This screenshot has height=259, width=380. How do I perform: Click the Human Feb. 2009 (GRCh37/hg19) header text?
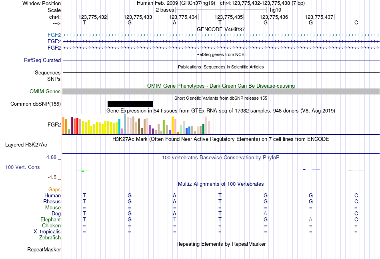point(176,3)
